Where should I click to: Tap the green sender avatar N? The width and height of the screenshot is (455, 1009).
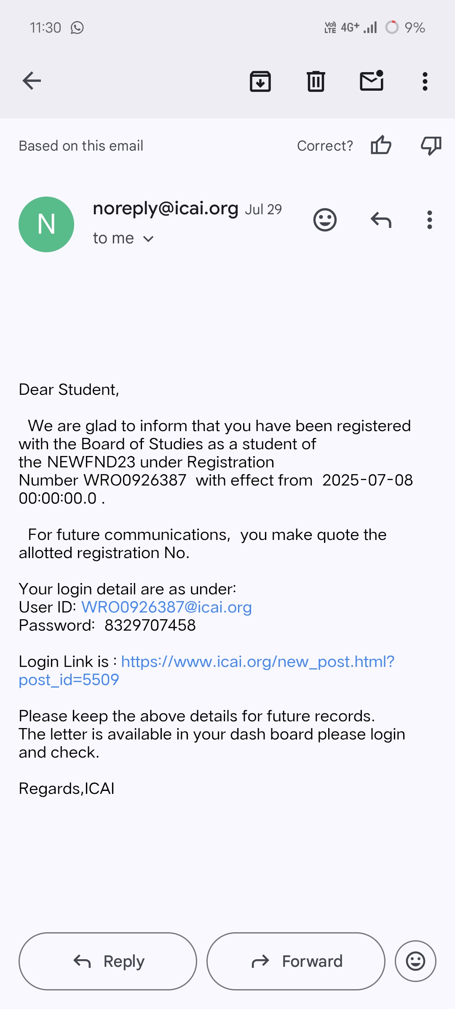46,224
